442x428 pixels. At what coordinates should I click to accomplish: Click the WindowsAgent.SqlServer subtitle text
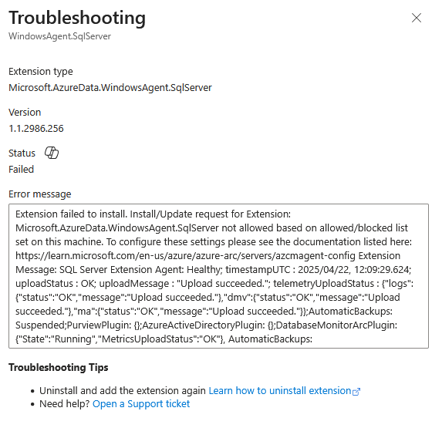click(59, 36)
